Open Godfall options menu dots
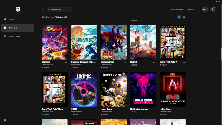222x125 pixels. pyautogui.click(x=154, y=62)
